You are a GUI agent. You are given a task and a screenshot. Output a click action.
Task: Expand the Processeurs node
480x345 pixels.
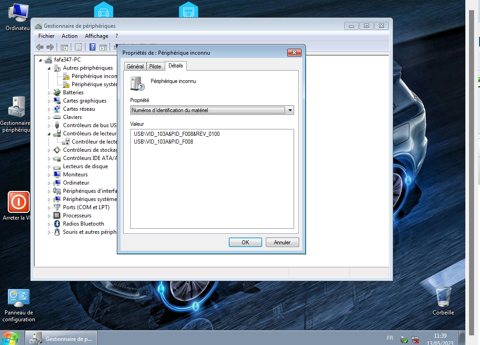(x=49, y=216)
